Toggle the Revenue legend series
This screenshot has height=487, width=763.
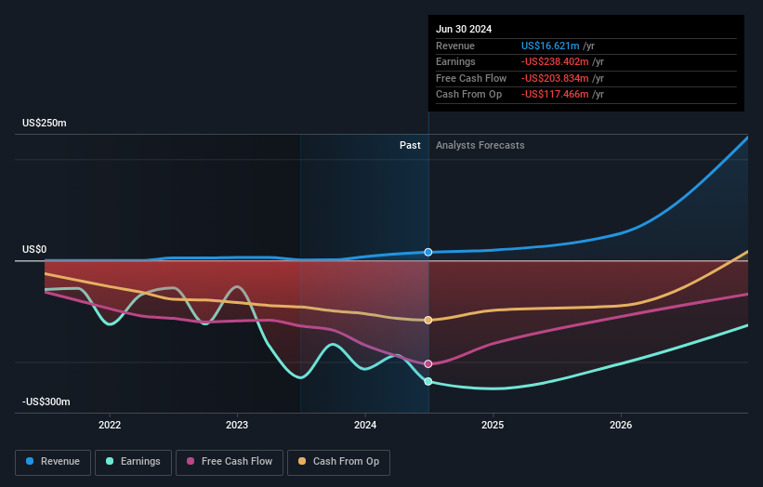(x=53, y=462)
